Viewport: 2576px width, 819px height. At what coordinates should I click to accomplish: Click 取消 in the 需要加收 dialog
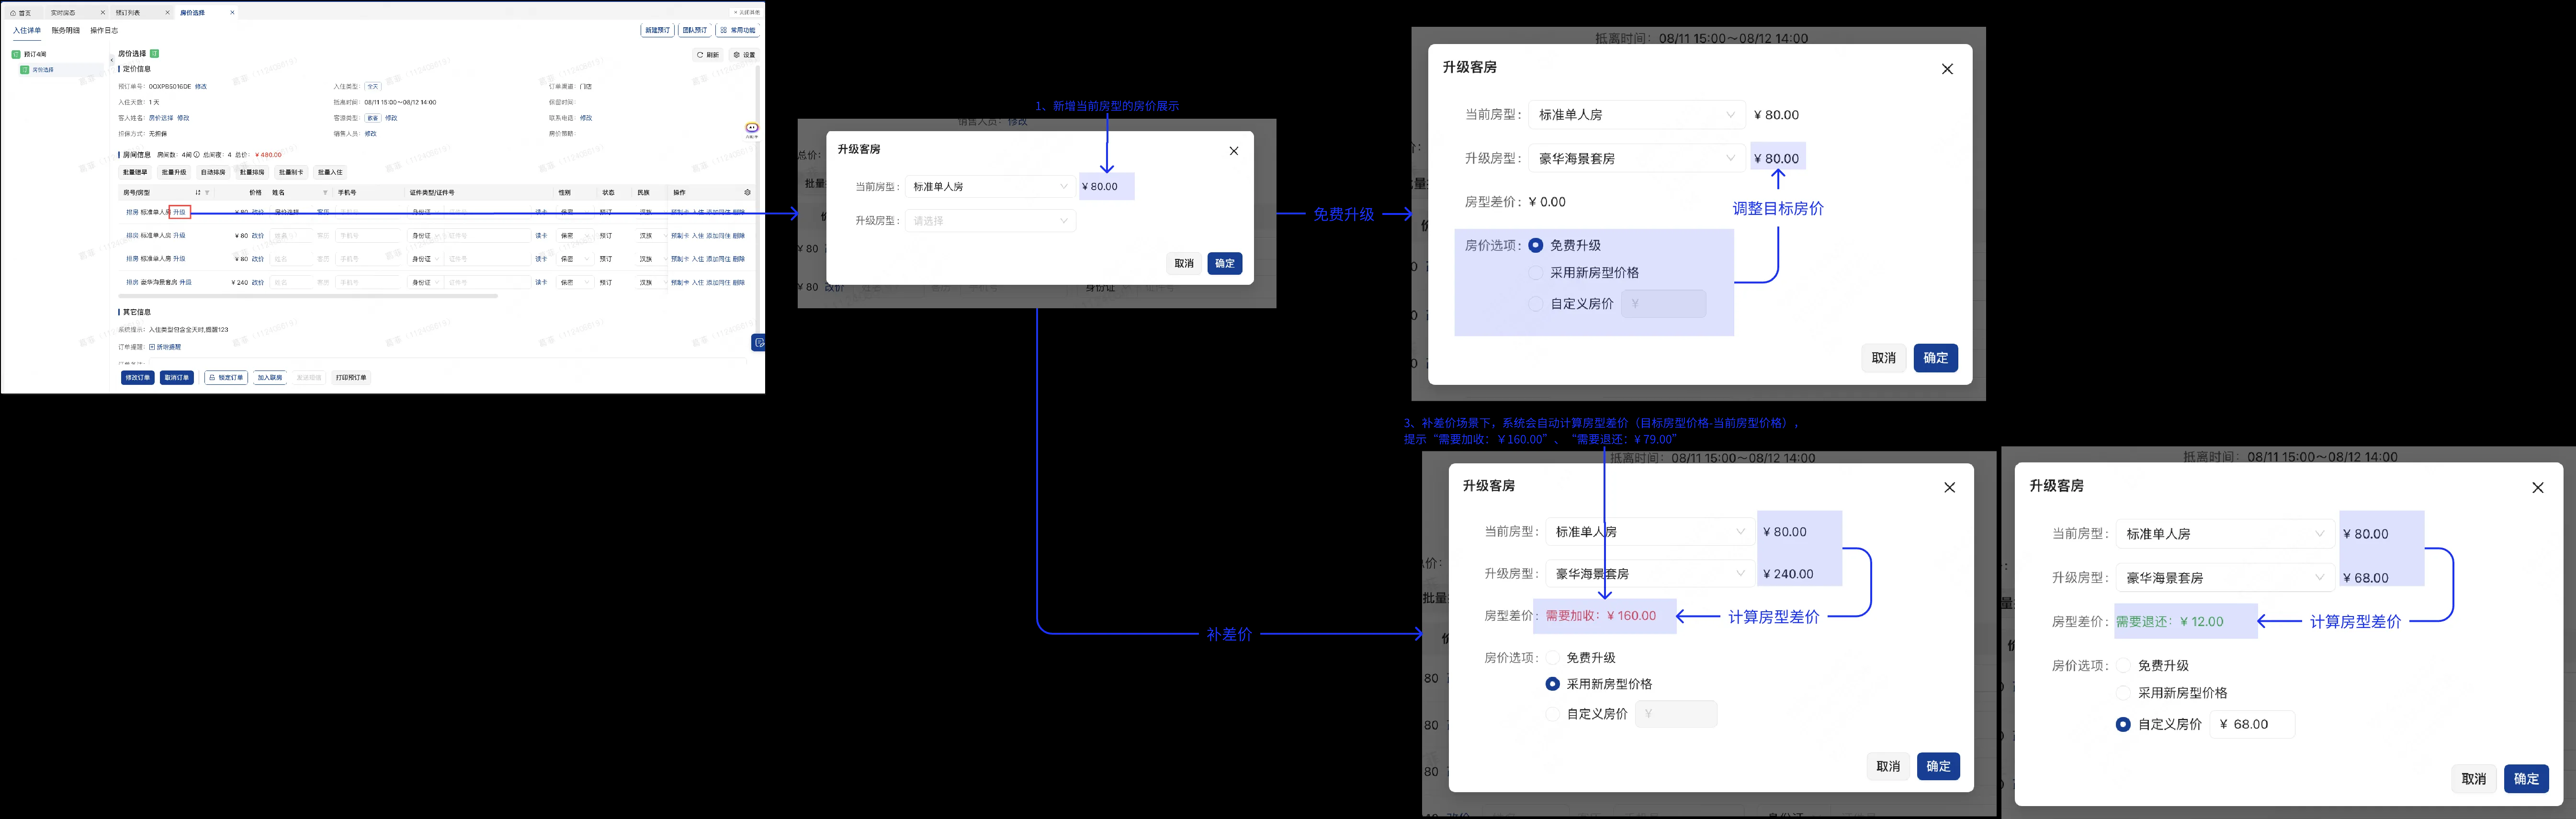point(1888,767)
